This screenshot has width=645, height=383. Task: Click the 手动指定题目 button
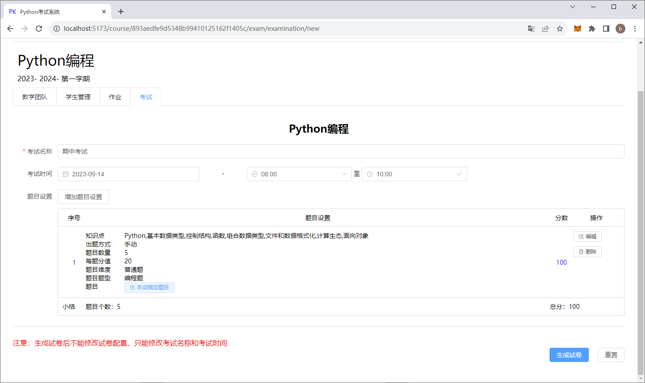pos(149,287)
